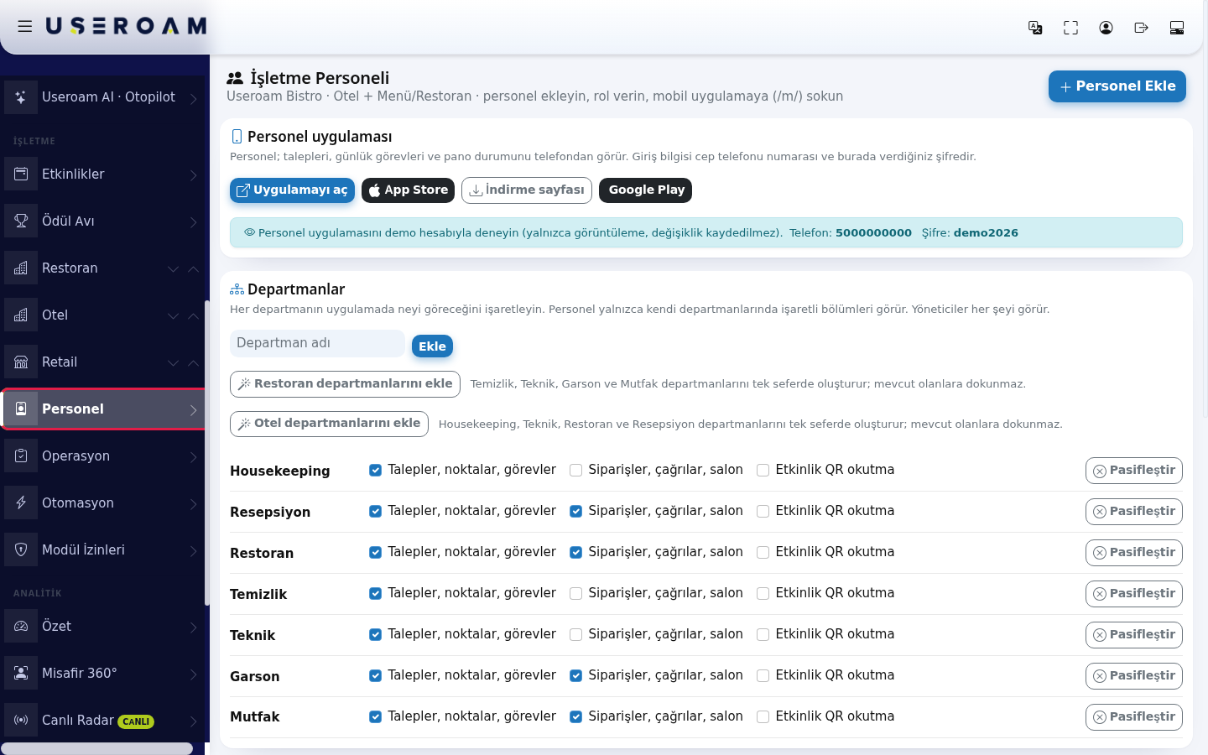Uncheck Talepler checkbox for Temizlik
The image size is (1208, 755).
point(375,594)
